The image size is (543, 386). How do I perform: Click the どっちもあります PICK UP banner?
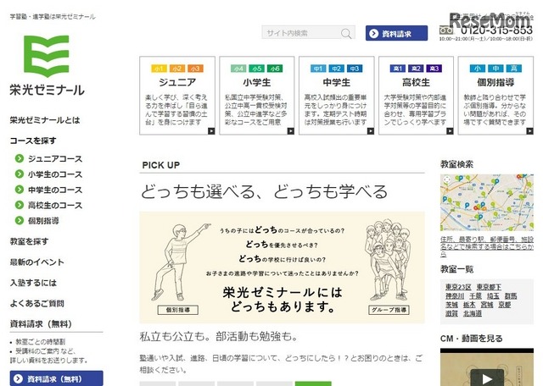tap(282, 267)
